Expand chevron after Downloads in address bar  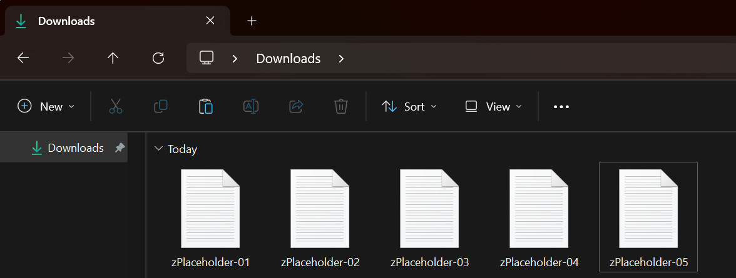tap(341, 59)
